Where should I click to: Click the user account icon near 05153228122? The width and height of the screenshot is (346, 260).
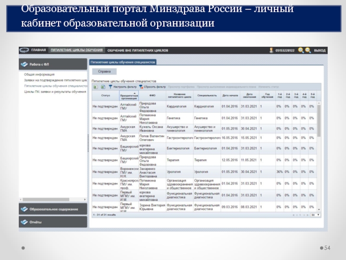pyautogui.click(x=271, y=50)
